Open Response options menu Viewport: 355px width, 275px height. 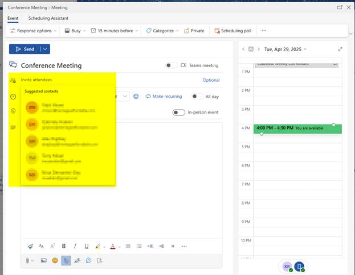coord(33,31)
